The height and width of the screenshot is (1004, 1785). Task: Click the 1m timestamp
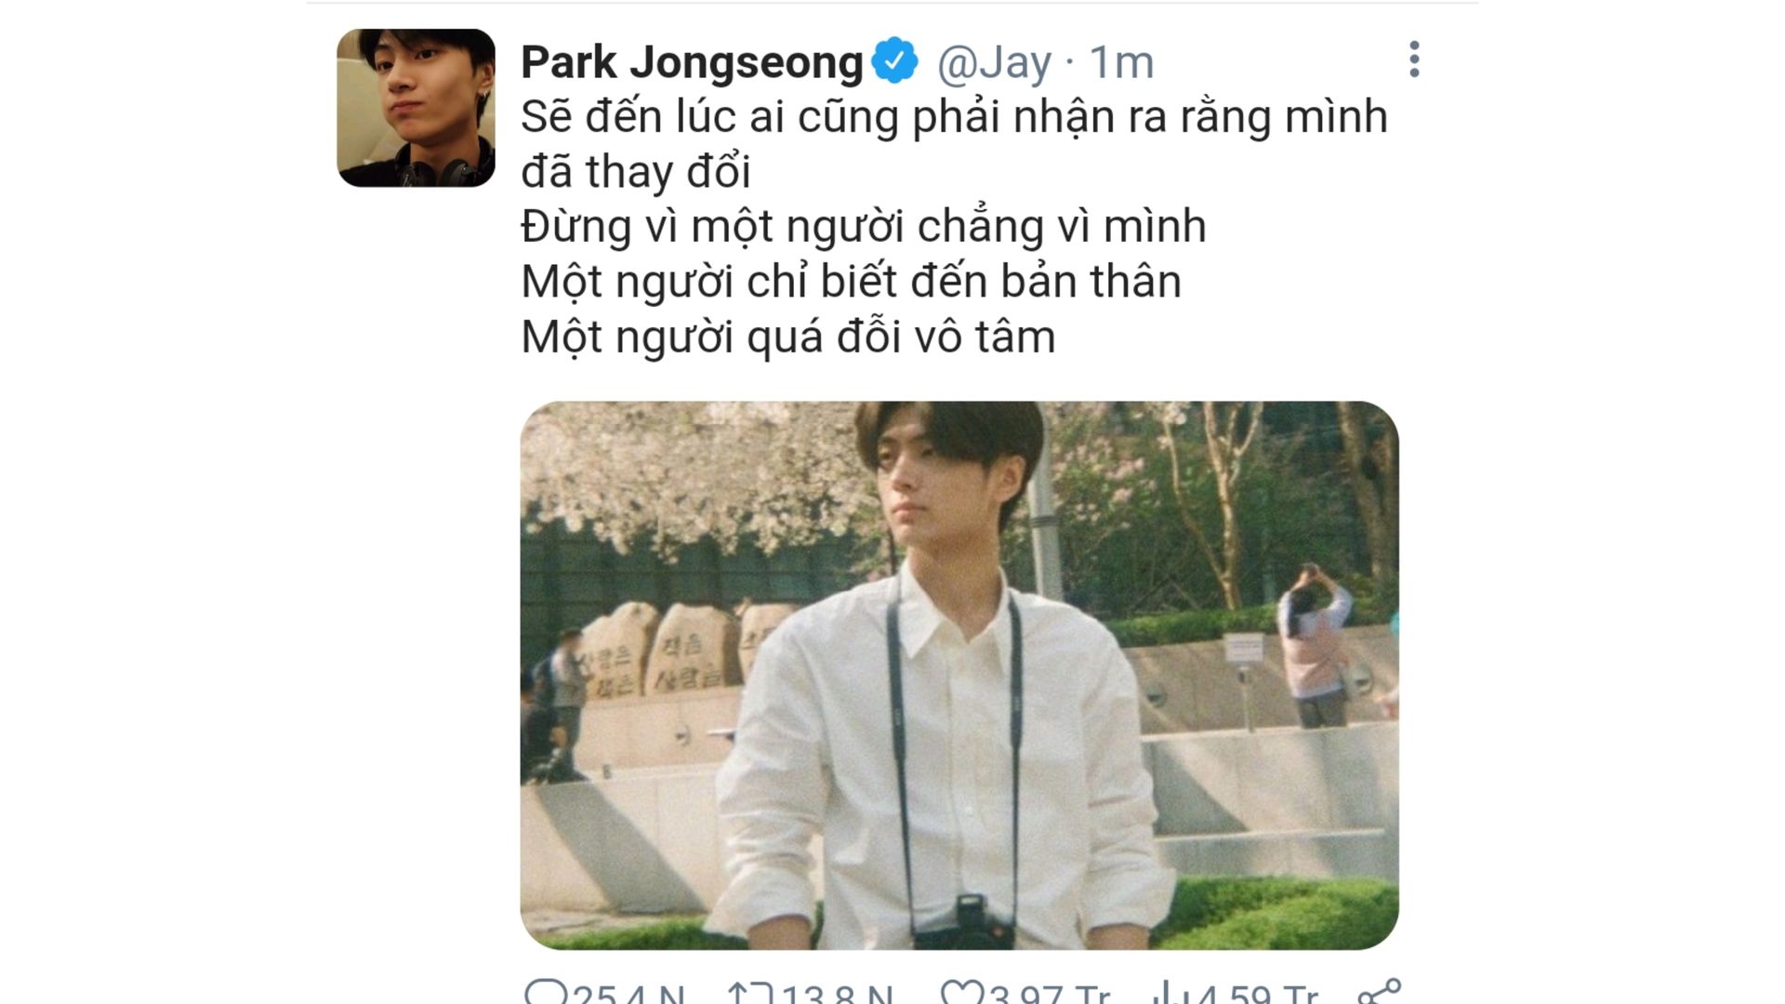click(x=1121, y=63)
